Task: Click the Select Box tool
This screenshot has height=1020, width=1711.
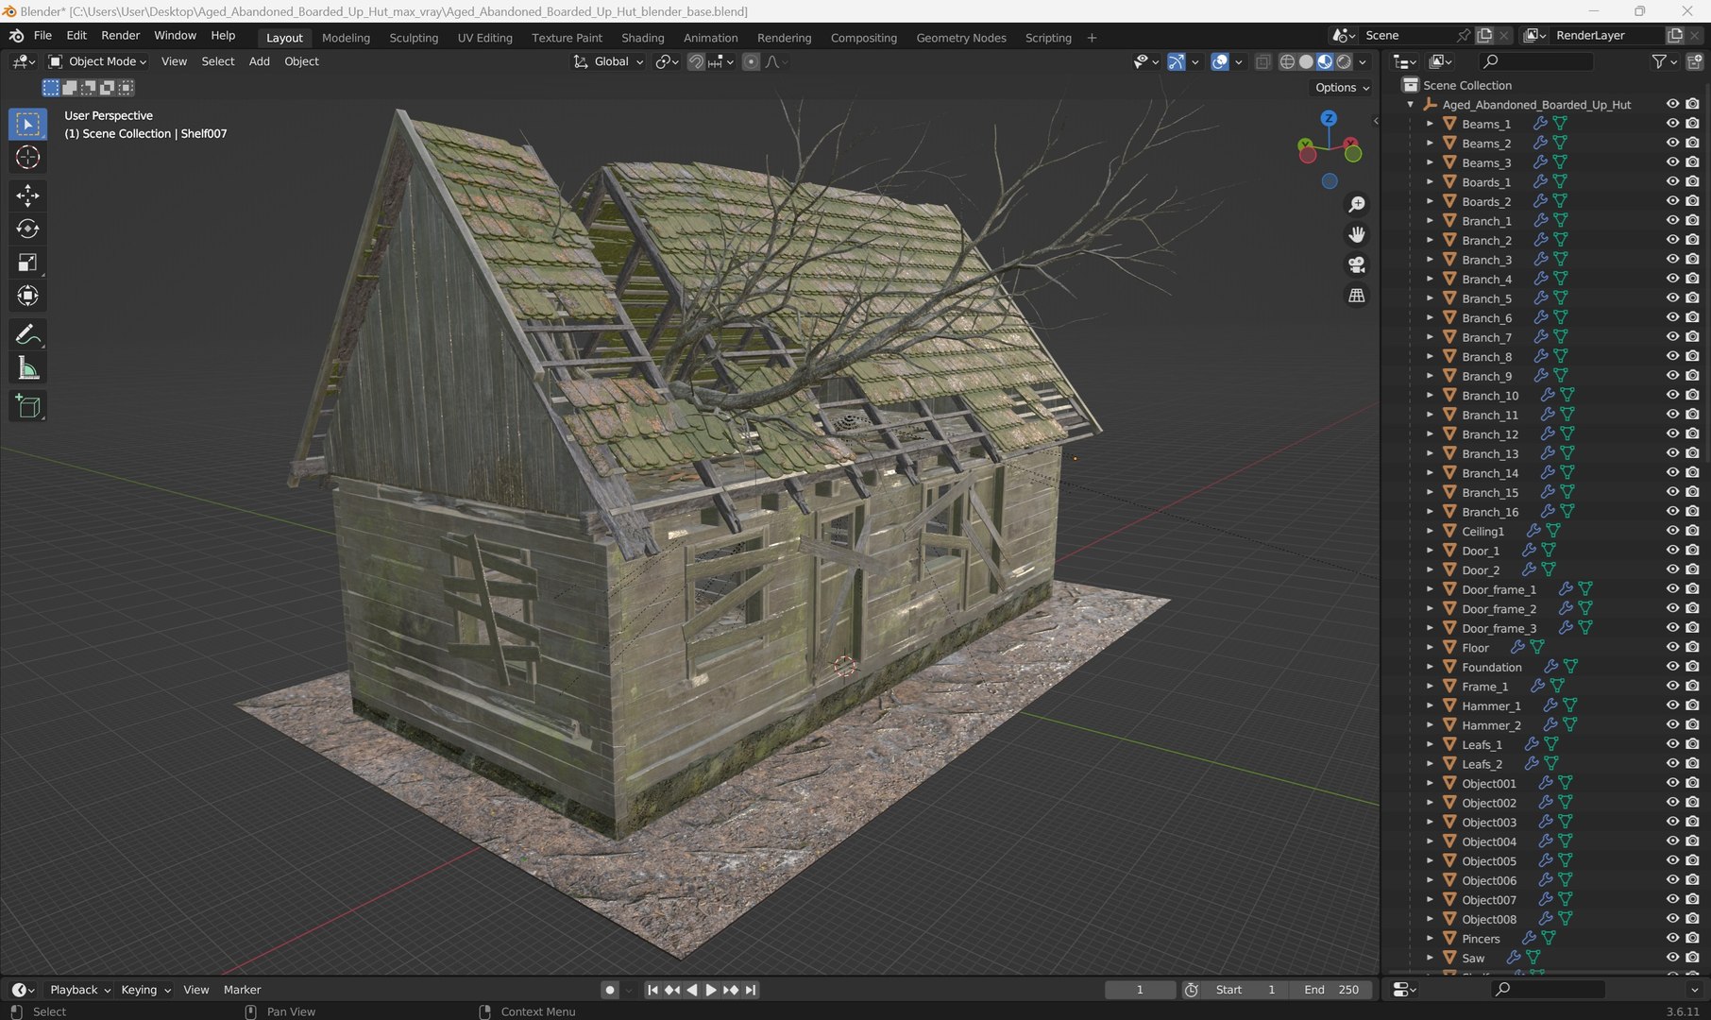Action: click(x=27, y=124)
